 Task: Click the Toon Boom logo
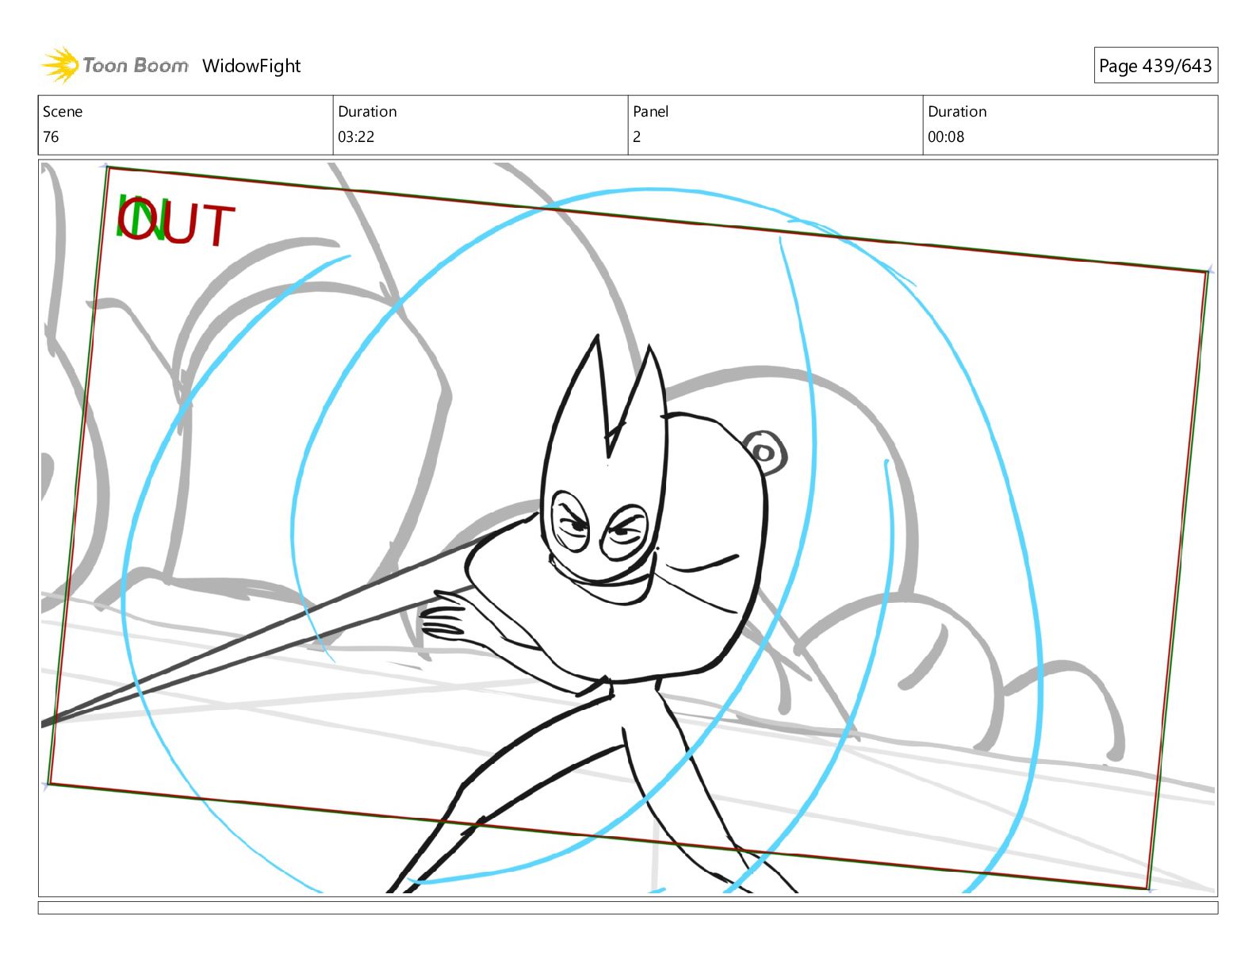click(115, 65)
